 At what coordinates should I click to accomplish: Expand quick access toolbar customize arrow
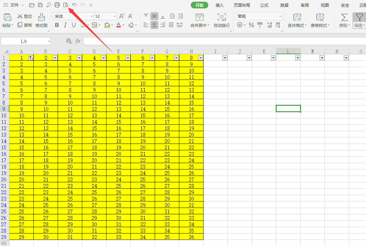(91, 5)
